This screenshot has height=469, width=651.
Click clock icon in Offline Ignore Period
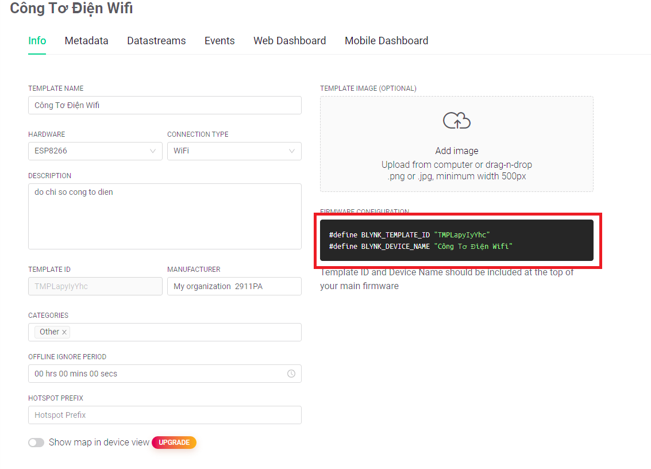[x=291, y=374]
